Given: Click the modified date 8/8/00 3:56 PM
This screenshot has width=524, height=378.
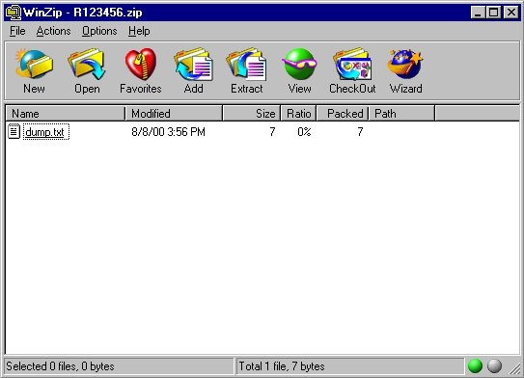Looking at the screenshot, I should point(168,132).
